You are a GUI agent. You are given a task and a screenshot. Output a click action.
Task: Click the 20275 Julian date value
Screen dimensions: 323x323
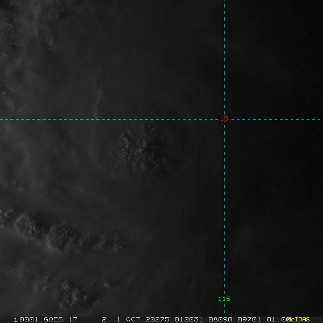[x=157, y=319]
